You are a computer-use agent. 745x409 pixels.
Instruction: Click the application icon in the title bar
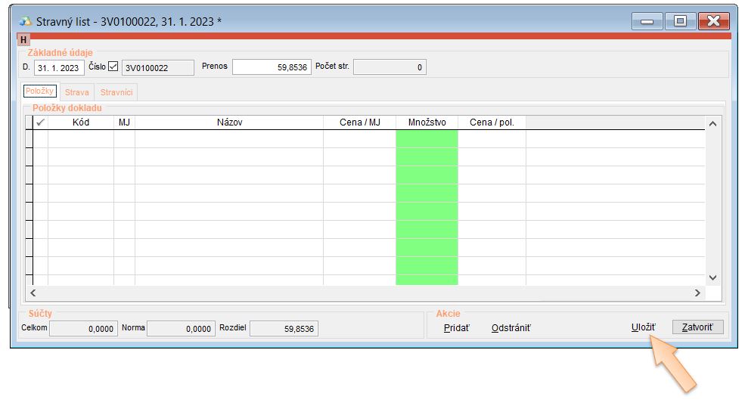tap(26, 21)
